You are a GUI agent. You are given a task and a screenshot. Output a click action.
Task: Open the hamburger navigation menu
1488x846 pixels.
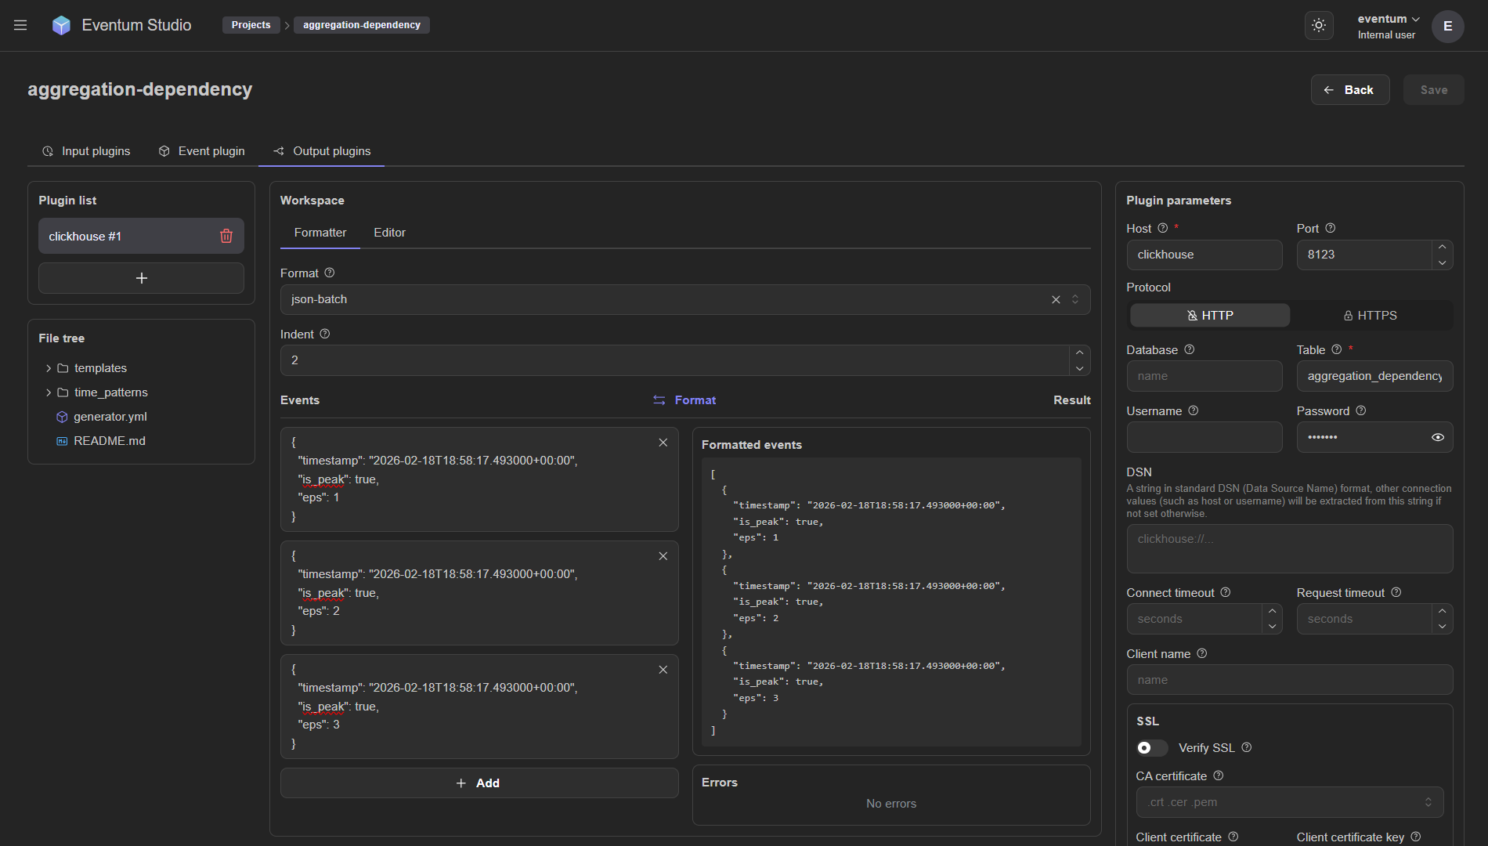click(20, 25)
